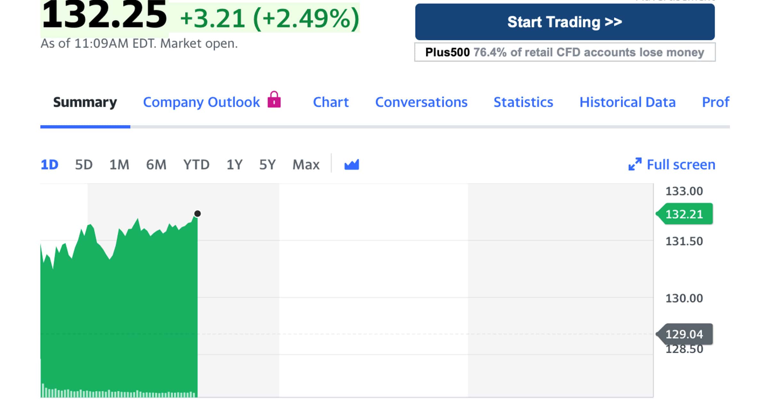The width and height of the screenshot is (768, 403).
Task: Click the black current price dot on chart
Action: pos(197,214)
